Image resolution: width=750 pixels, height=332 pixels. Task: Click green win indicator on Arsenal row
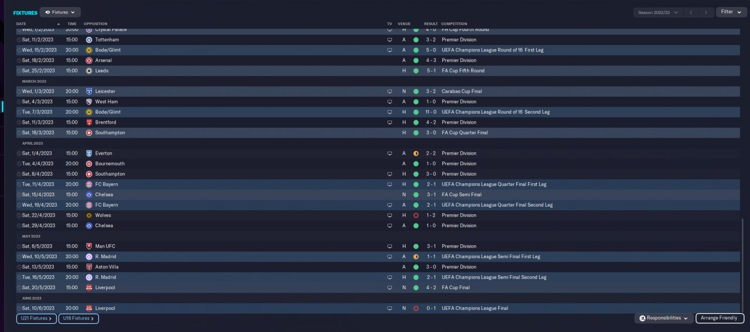pyautogui.click(x=416, y=60)
